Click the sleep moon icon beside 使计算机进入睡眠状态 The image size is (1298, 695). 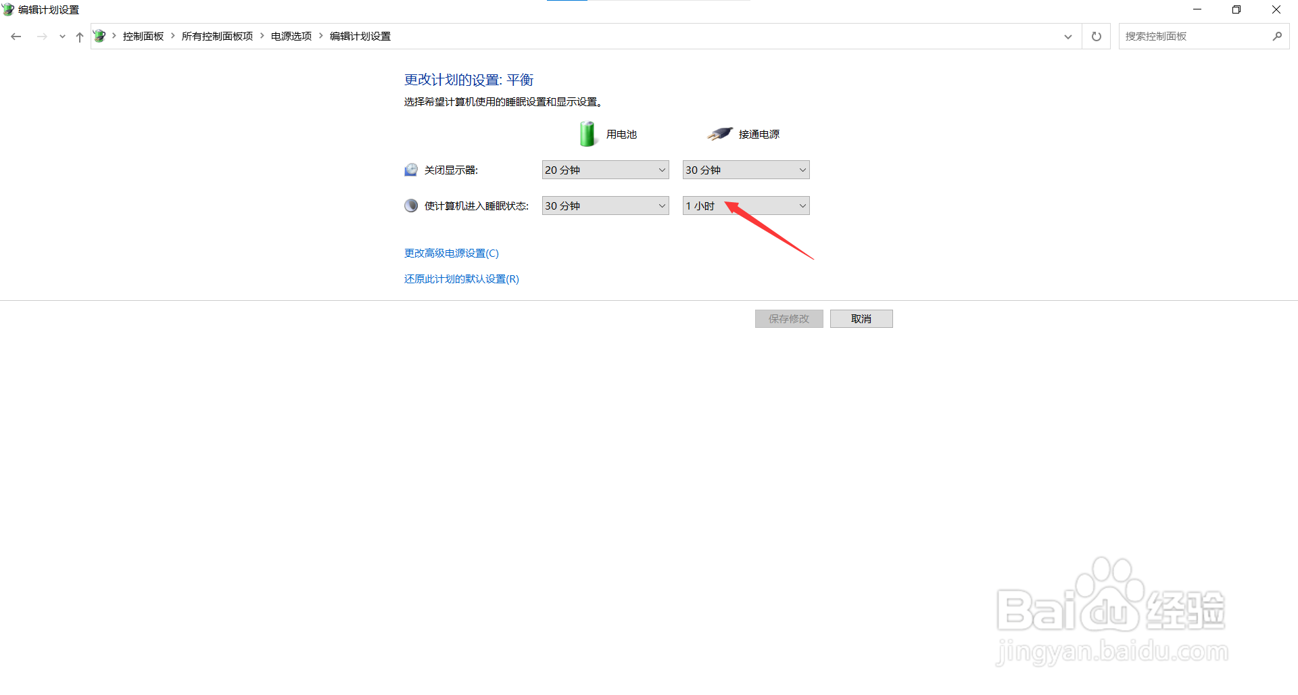tap(410, 206)
